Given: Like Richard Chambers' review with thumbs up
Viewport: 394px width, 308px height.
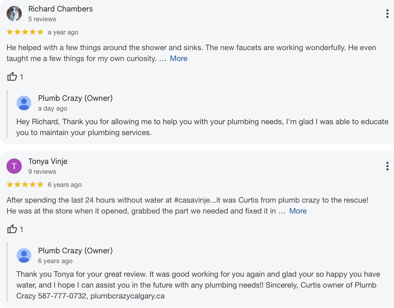Looking at the screenshot, I should (12, 77).
